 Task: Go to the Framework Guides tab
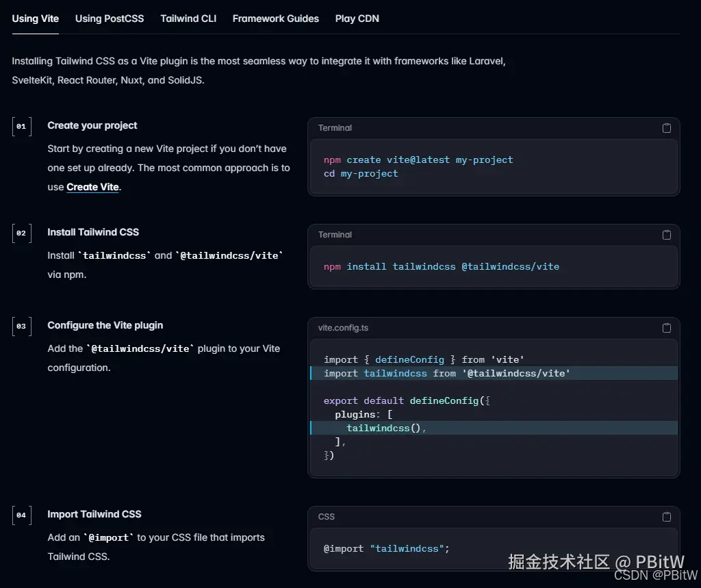[x=276, y=18]
